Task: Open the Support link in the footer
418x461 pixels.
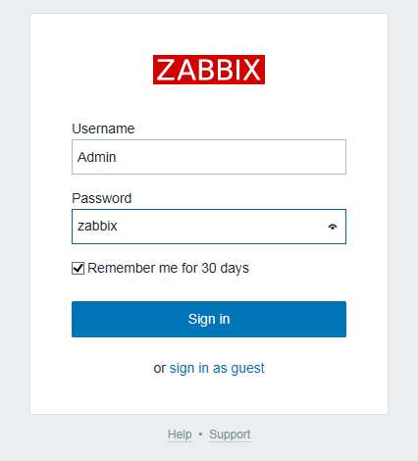Action: [x=230, y=435]
